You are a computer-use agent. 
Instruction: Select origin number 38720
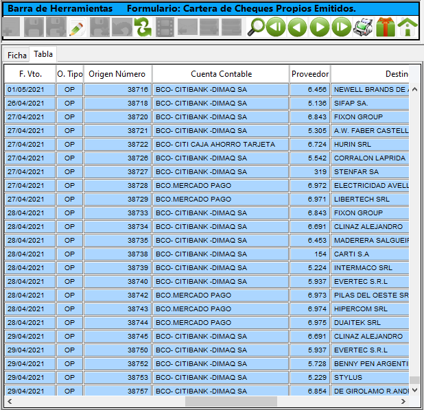pos(118,117)
